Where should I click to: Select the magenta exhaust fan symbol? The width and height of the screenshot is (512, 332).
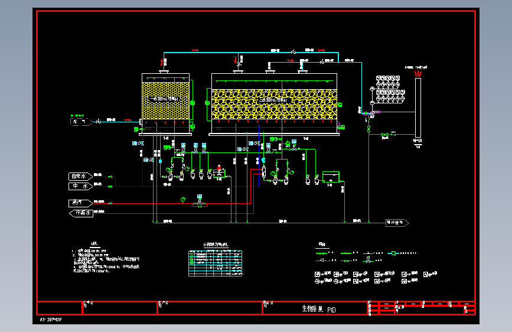coord(371,113)
